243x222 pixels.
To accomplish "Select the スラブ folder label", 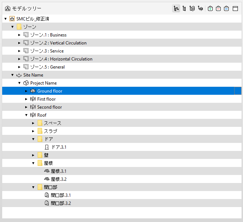I will tap(50, 131).
